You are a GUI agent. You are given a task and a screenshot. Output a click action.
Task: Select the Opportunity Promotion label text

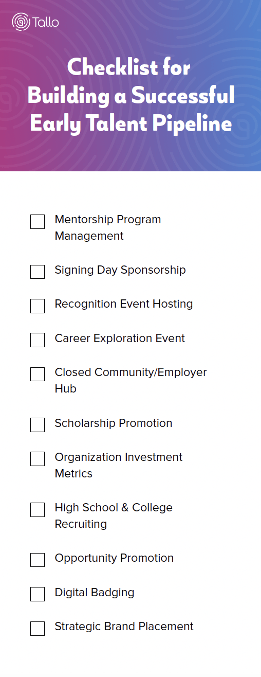[x=114, y=558]
